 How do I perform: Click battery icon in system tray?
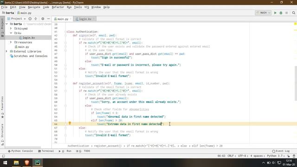click(x=269, y=163)
